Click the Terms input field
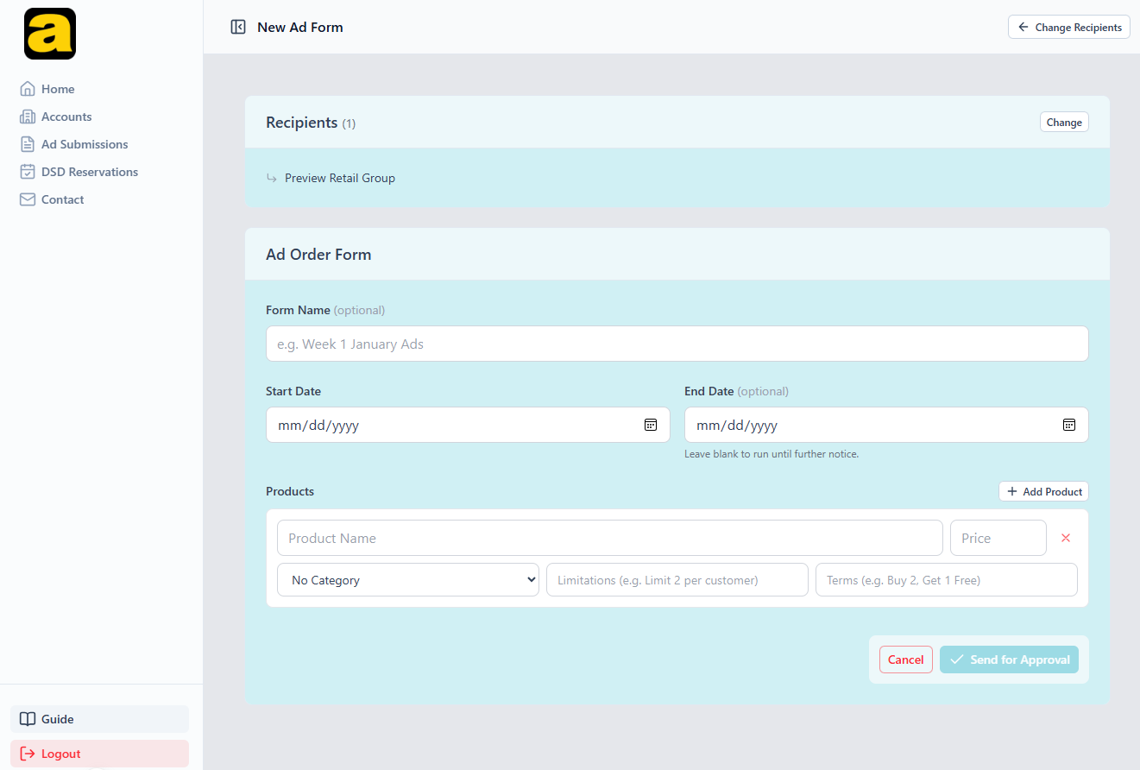Image resolution: width=1140 pixels, height=770 pixels. (947, 580)
